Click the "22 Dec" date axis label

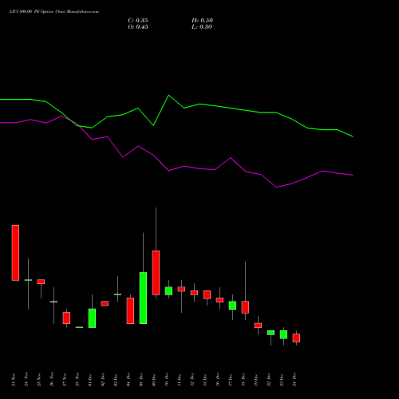tap(269, 380)
